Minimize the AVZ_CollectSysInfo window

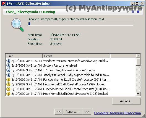[132, 4]
